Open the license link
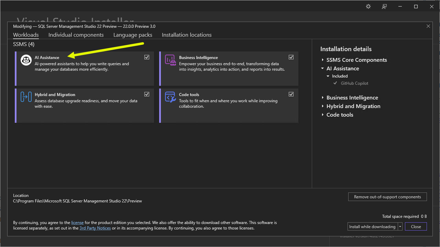Viewport: 440px width, 247px height. coord(78,223)
